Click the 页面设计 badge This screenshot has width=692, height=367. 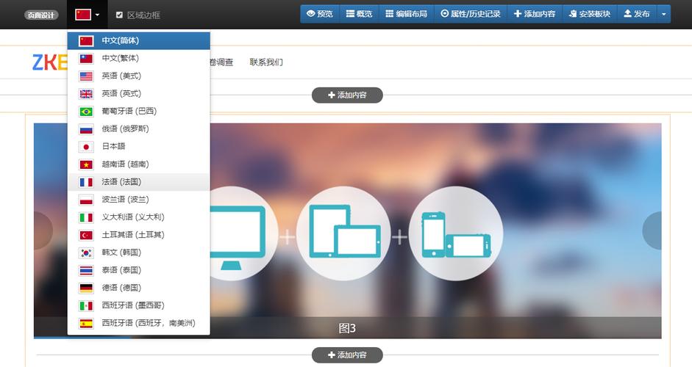(41, 15)
